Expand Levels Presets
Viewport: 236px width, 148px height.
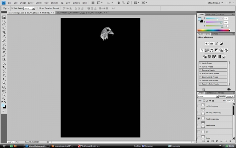200,63
